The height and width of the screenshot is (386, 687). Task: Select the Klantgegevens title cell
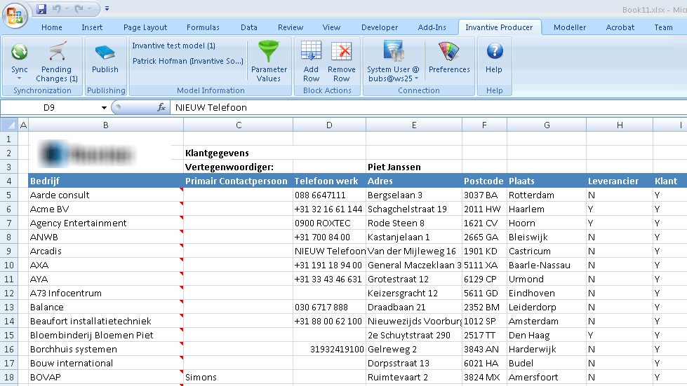238,153
